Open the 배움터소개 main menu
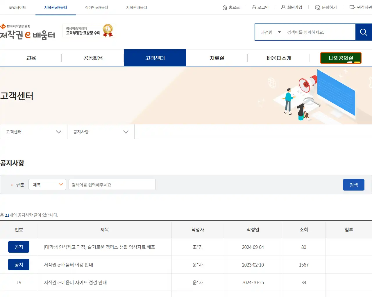Screen dimensions: 372x297 coord(279,58)
